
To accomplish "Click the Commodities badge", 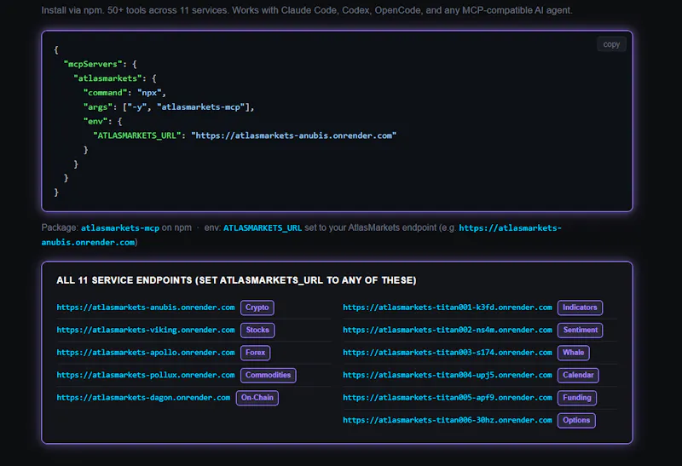I will (x=268, y=375).
